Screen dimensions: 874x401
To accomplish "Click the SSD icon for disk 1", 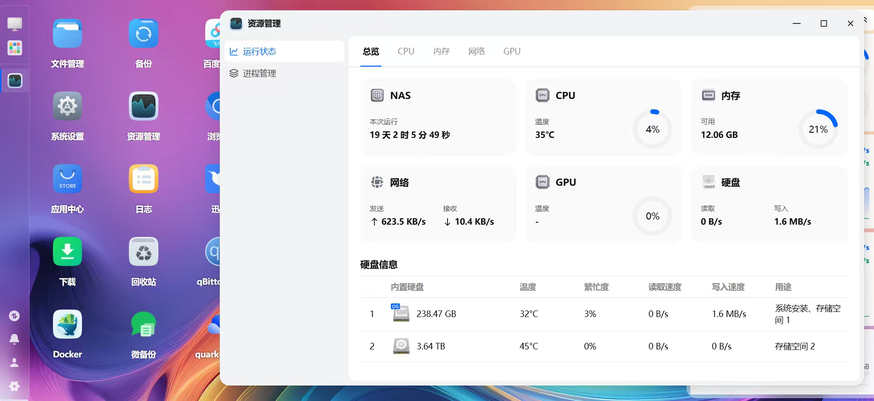I will (x=401, y=313).
